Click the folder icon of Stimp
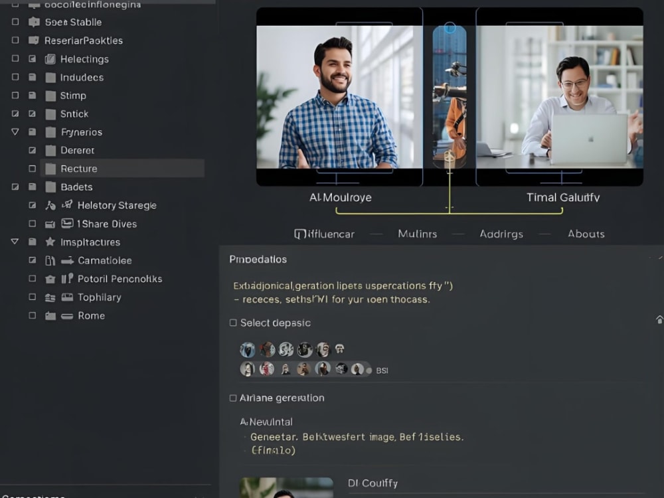 [50, 96]
